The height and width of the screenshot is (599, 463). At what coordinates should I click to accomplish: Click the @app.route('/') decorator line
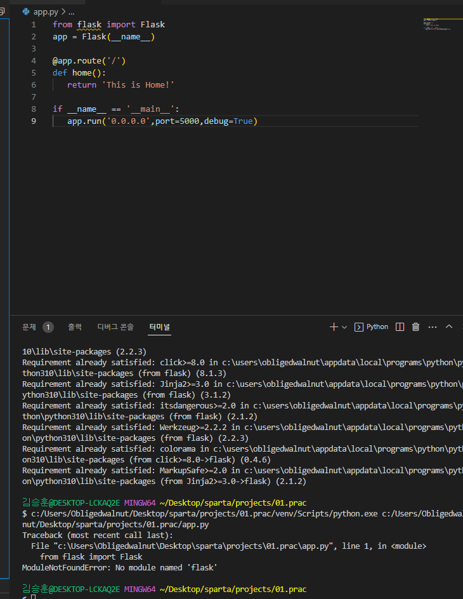[89, 61]
